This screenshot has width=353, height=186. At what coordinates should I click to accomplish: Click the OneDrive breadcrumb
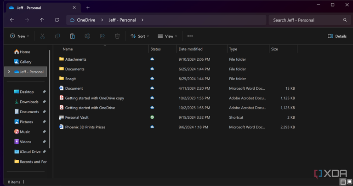point(86,20)
